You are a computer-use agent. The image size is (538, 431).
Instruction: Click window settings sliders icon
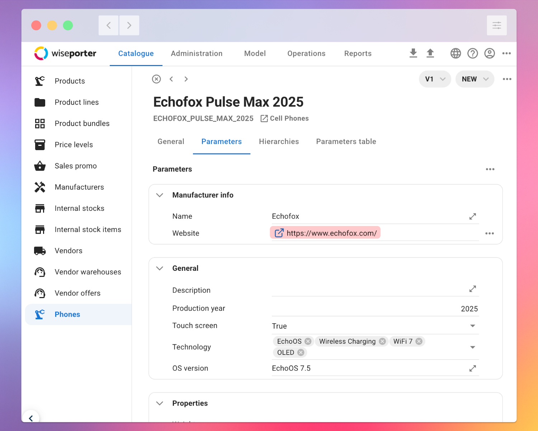tap(497, 26)
